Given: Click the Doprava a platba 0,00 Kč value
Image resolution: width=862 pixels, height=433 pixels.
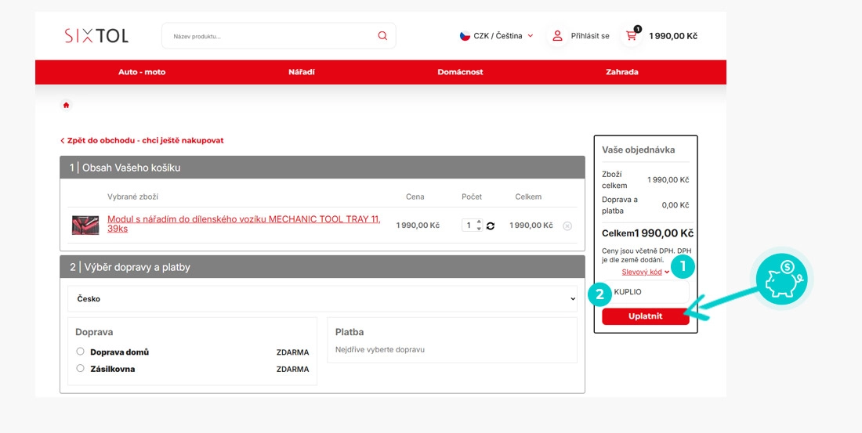Looking at the screenshot, I should point(675,205).
